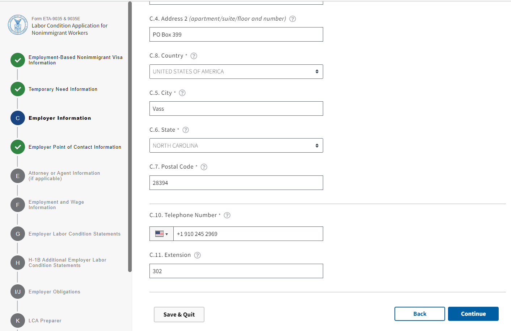Open the phone country flag selector

(161, 234)
